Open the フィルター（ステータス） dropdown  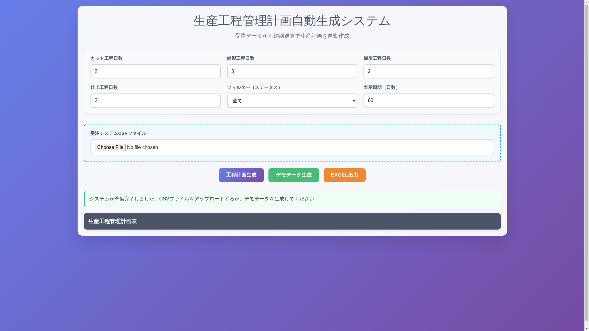(x=292, y=101)
